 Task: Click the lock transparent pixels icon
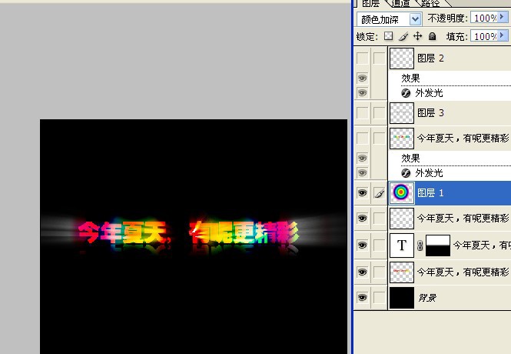pyautogui.click(x=388, y=36)
